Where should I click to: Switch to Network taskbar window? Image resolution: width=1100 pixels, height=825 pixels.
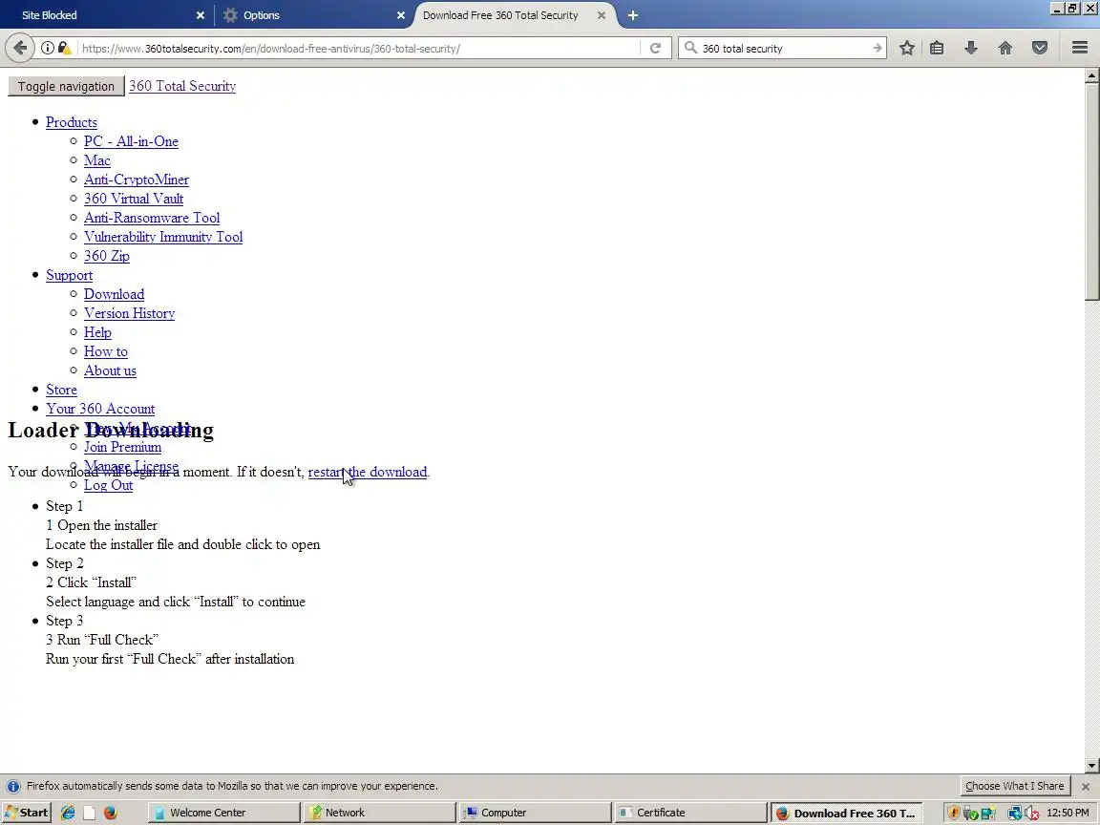coord(379,814)
